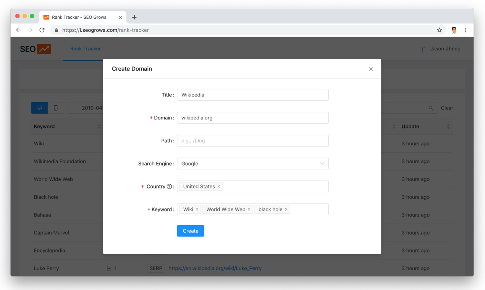Sort by the Keyword column

[x=99, y=127]
